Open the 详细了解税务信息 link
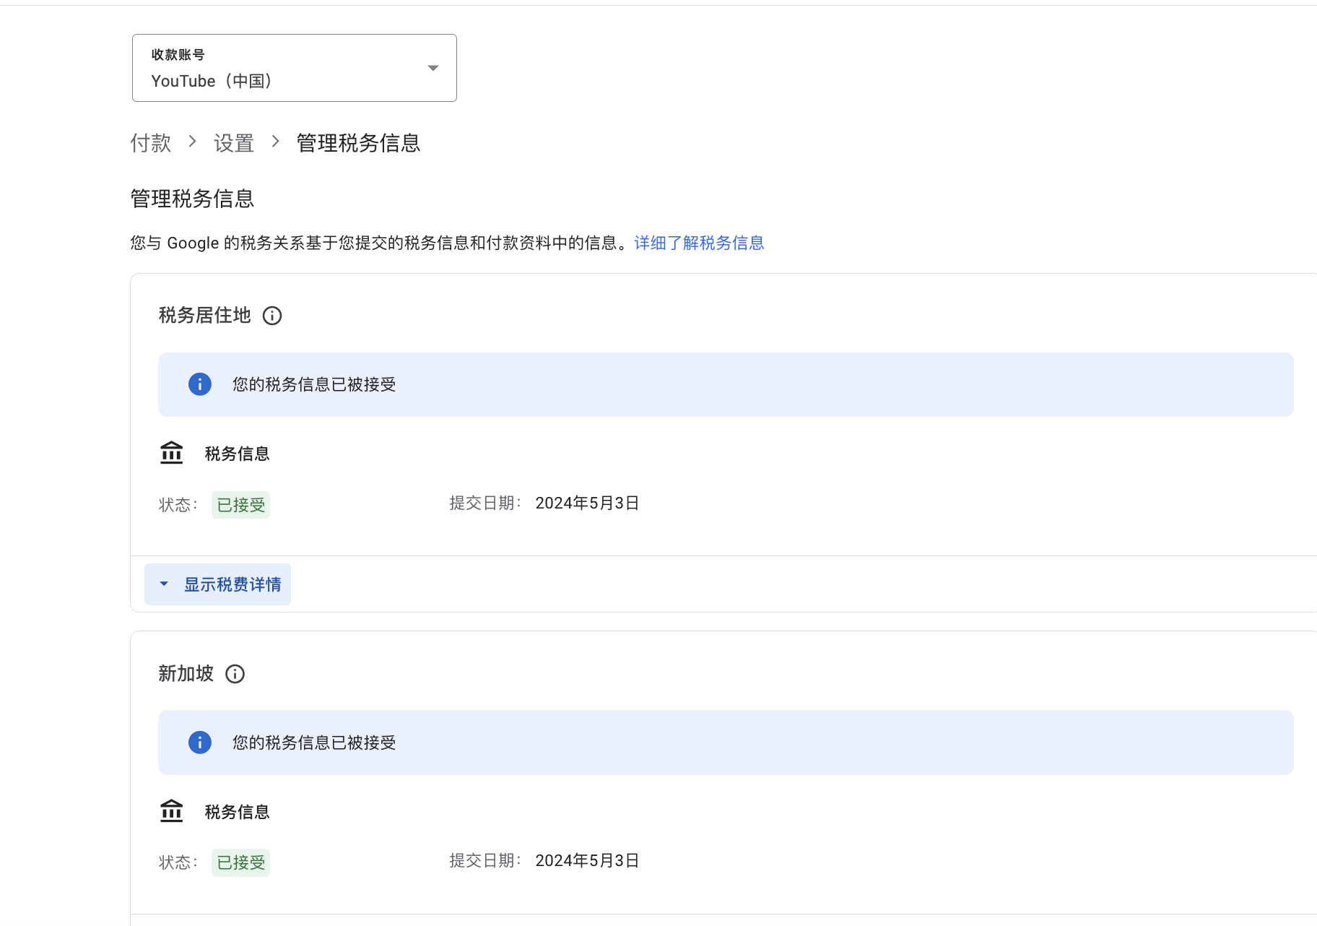 (699, 243)
